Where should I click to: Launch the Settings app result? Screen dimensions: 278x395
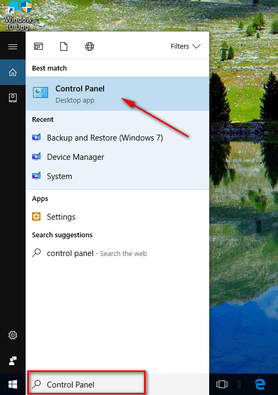117,217
